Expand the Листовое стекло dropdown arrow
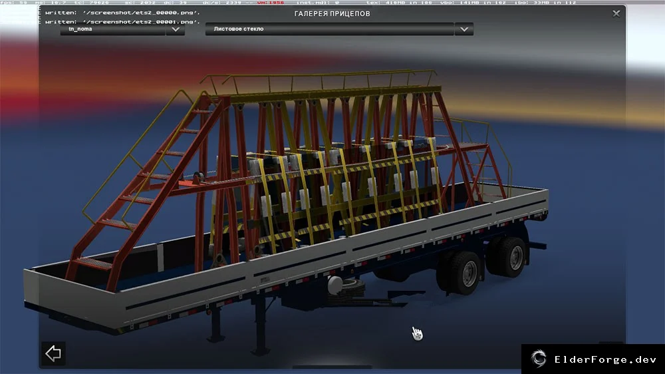The width and height of the screenshot is (665, 374). pyautogui.click(x=464, y=29)
